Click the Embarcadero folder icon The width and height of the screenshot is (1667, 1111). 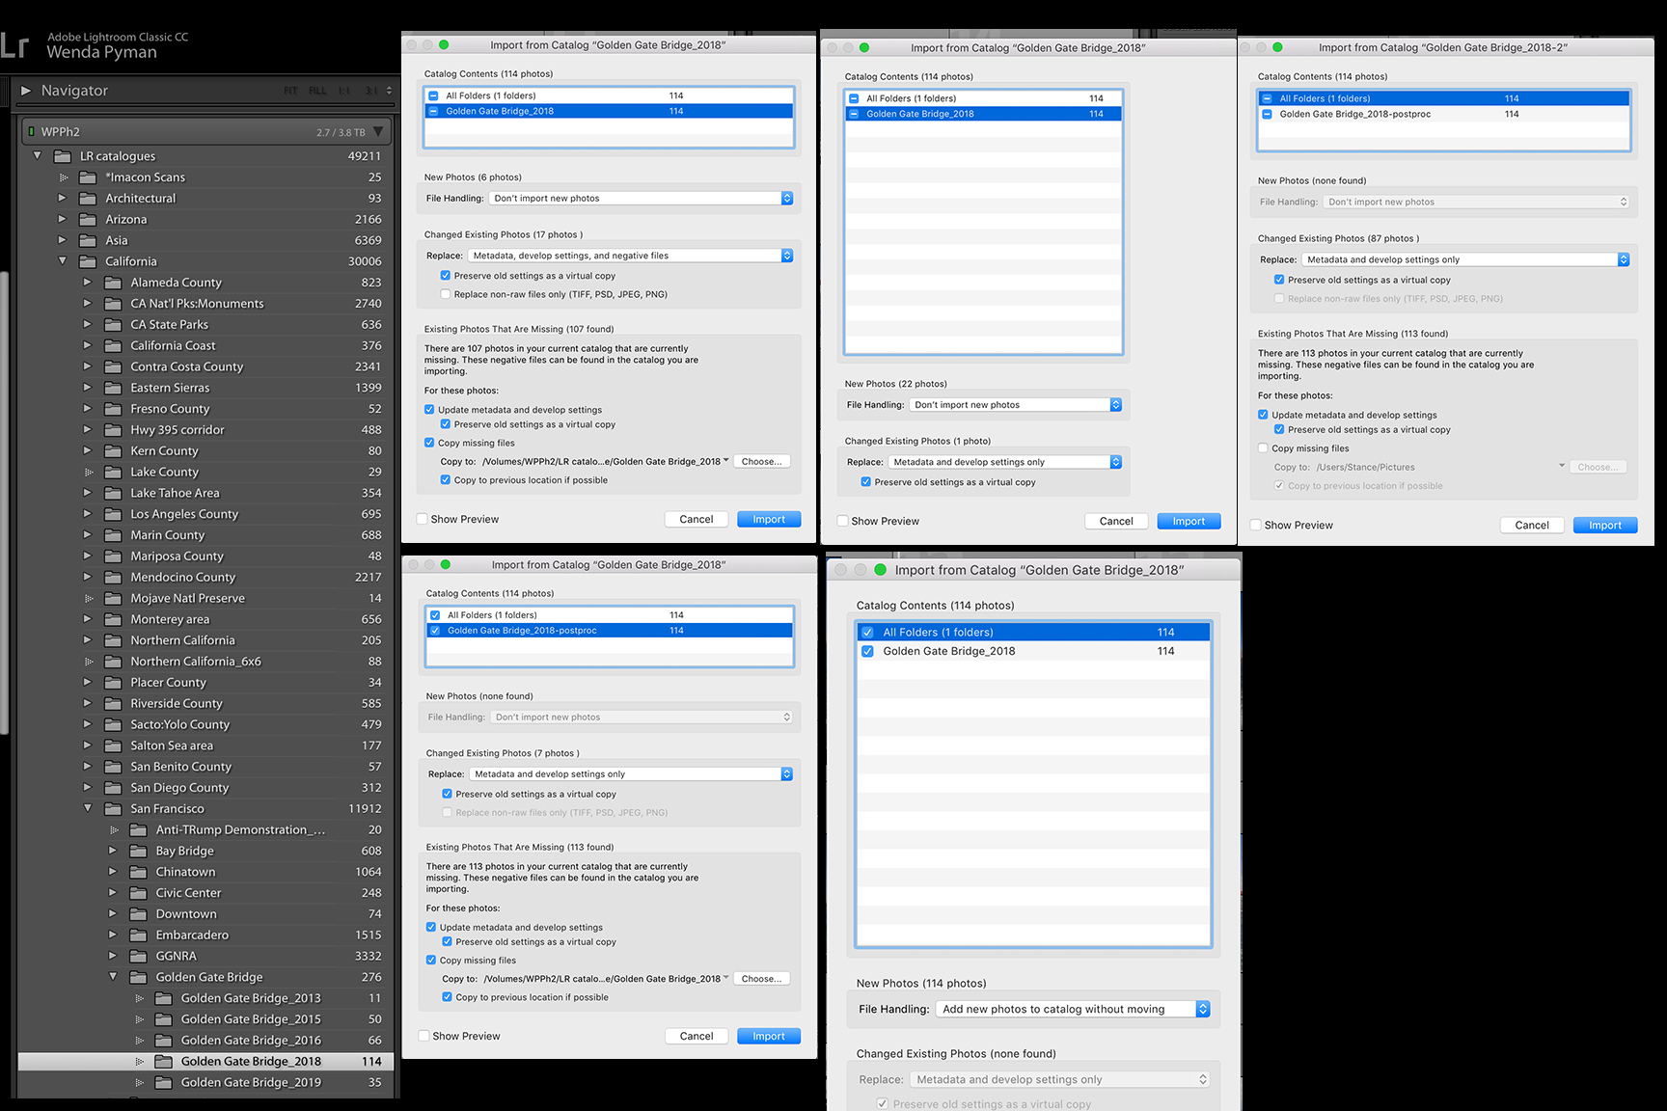pyautogui.click(x=138, y=935)
